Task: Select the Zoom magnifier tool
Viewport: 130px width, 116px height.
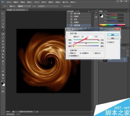Action: click(x=3, y=78)
